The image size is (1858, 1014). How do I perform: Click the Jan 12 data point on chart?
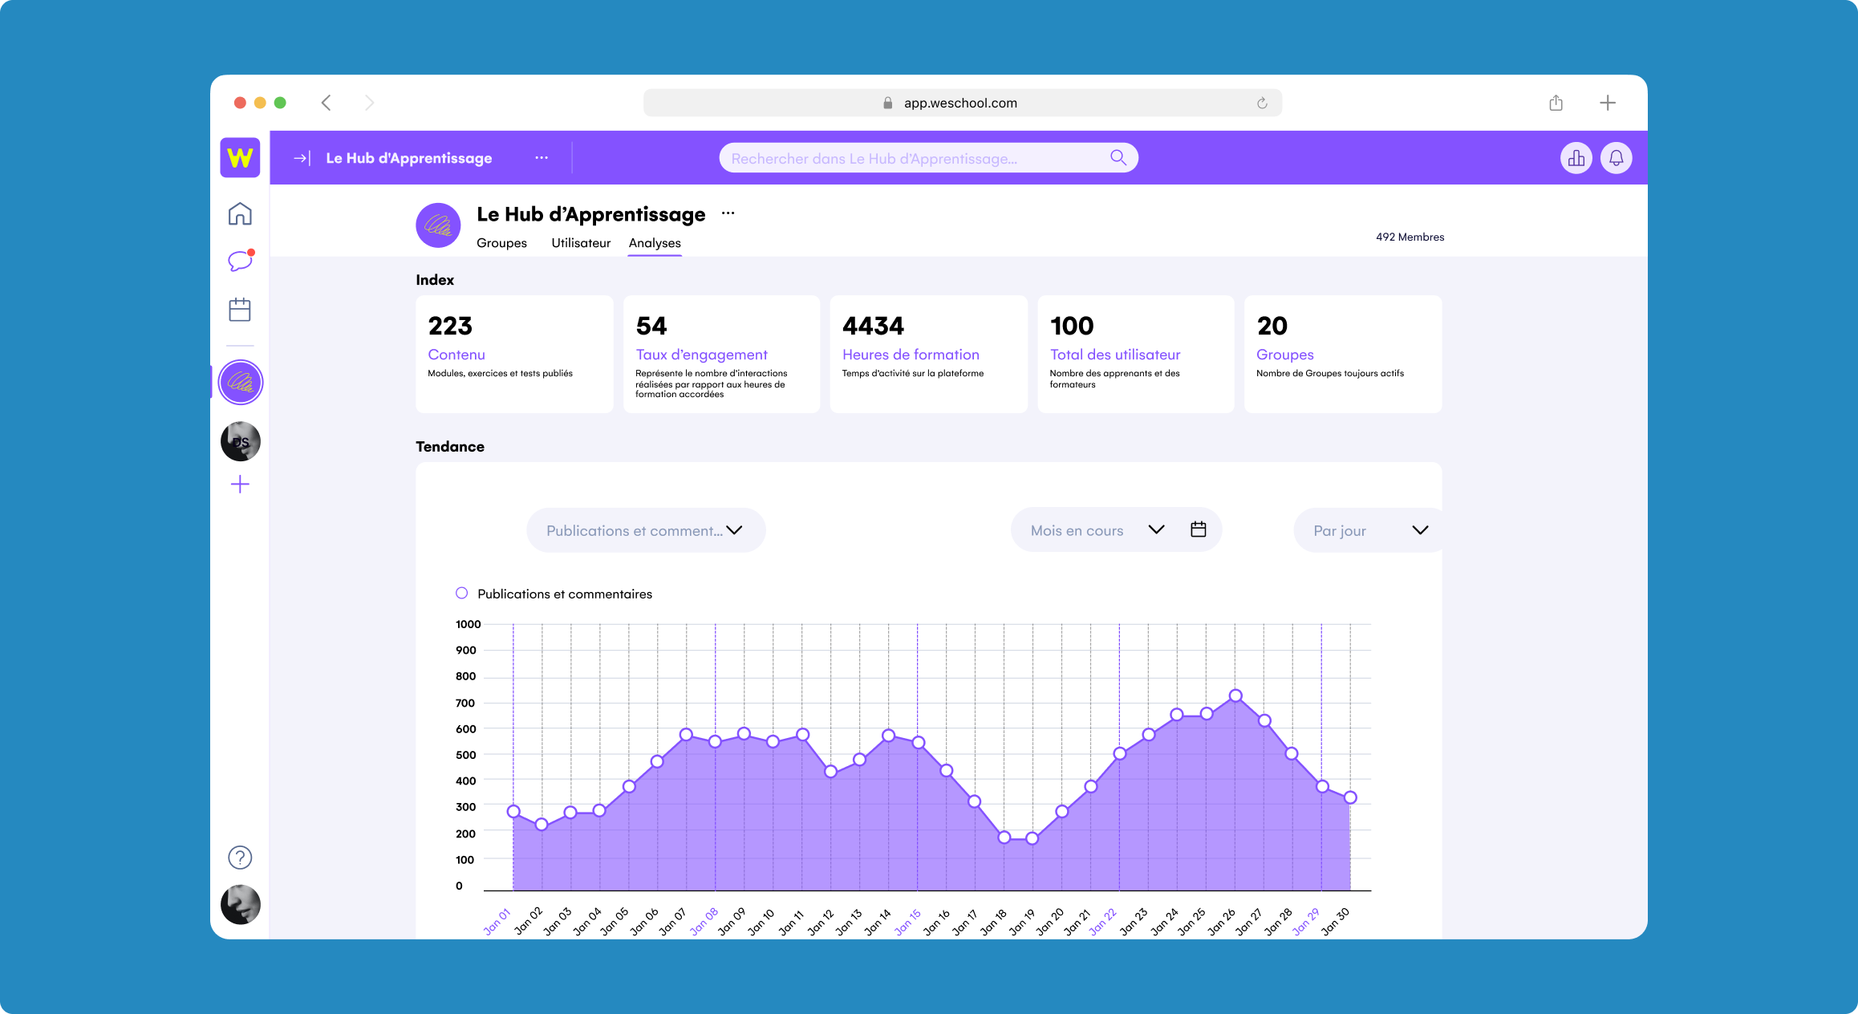(831, 771)
